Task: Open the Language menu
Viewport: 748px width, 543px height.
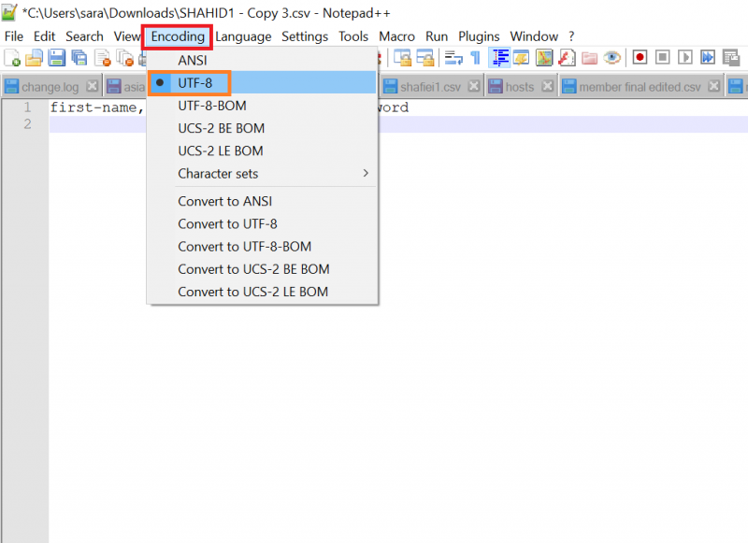Action: [243, 36]
